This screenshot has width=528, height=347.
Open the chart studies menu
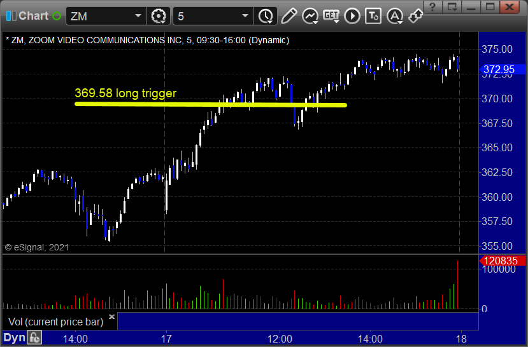click(310, 16)
